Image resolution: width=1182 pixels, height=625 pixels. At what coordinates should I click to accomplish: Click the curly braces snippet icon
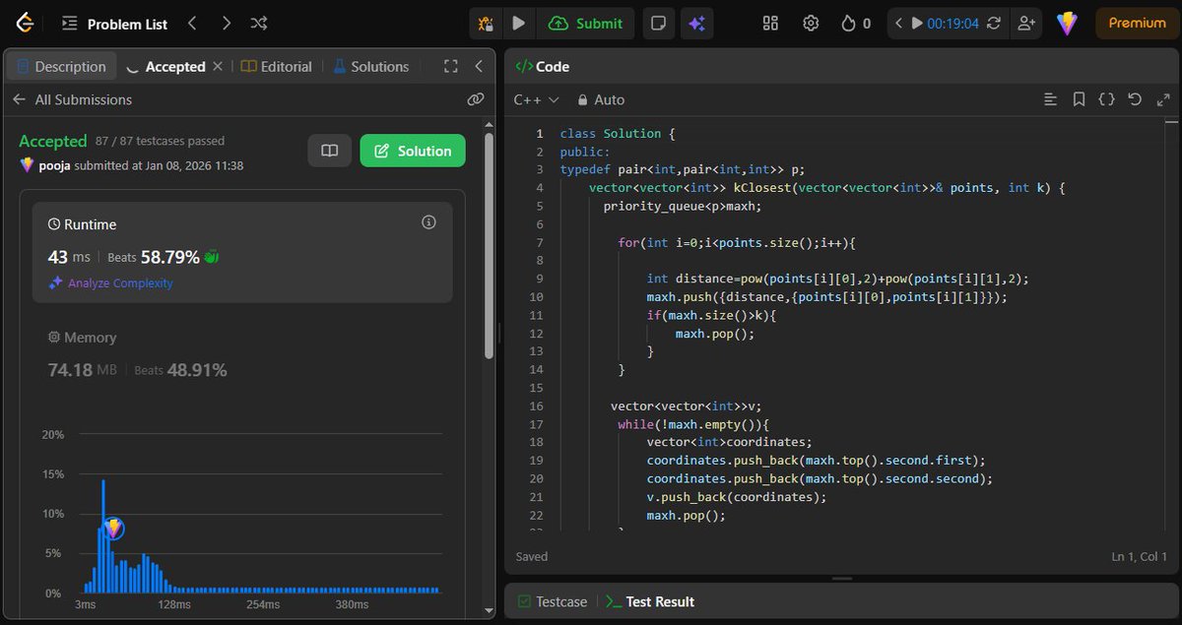coord(1107,99)
